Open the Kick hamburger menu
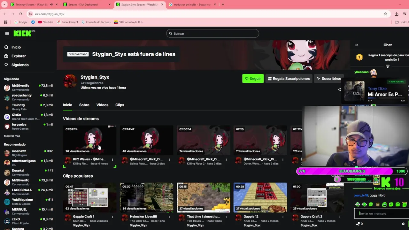409x230 pixels. (7, 33)
